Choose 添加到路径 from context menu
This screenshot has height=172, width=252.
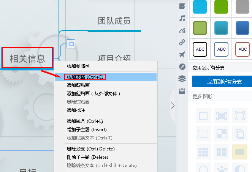78,66
